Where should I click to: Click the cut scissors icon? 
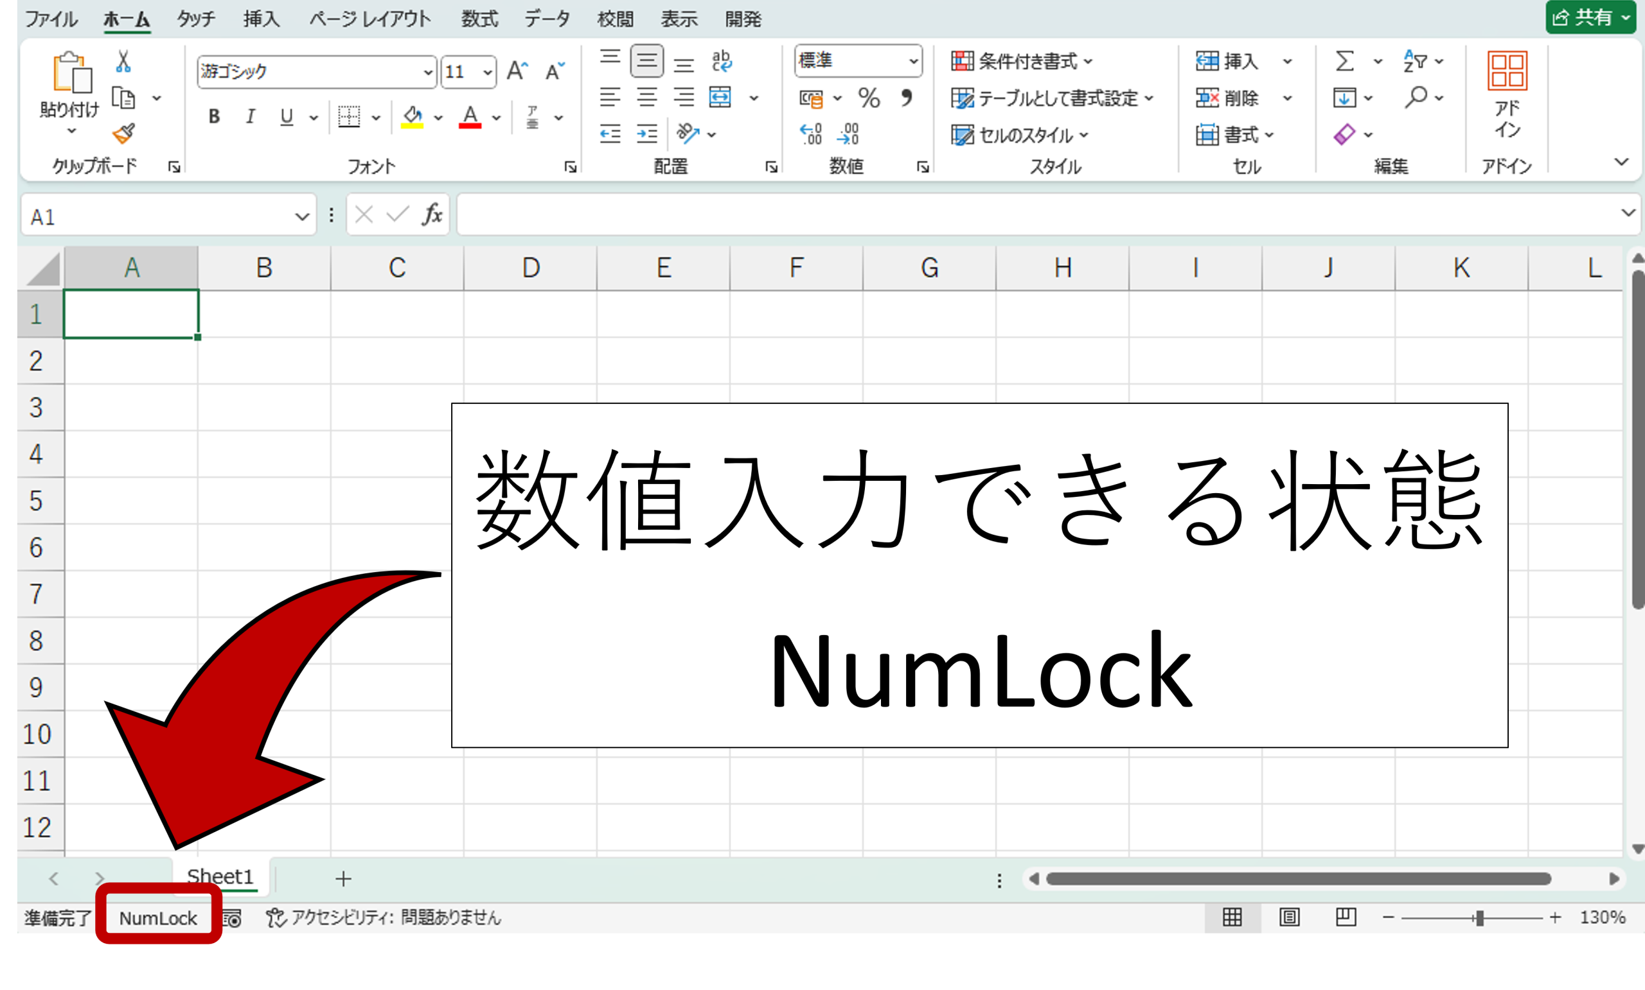click(x=123, y=62)
